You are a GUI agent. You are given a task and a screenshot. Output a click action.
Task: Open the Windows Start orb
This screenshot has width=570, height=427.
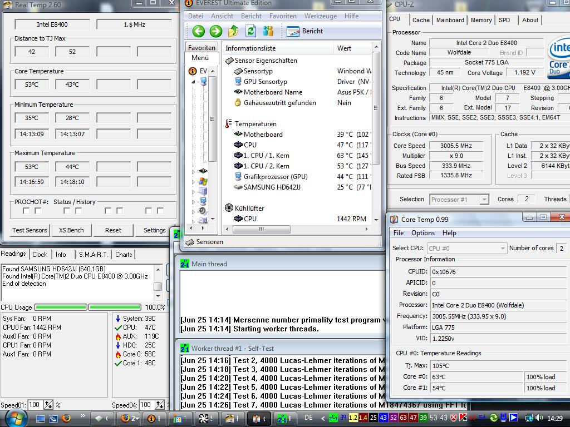[15, 418]
